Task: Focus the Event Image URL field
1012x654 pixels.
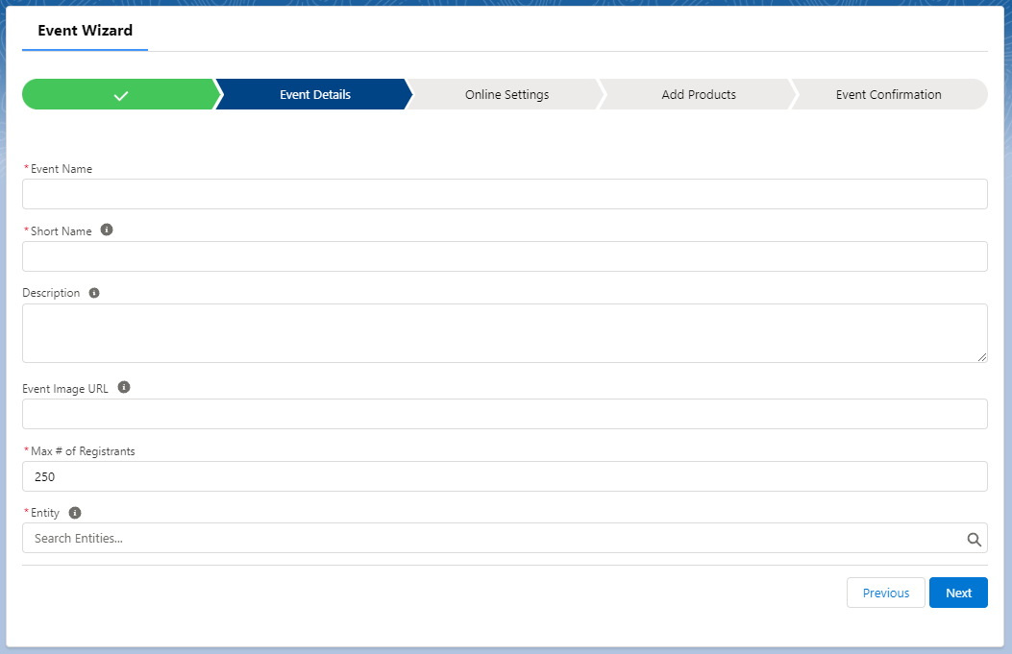Action: point(505,414)
